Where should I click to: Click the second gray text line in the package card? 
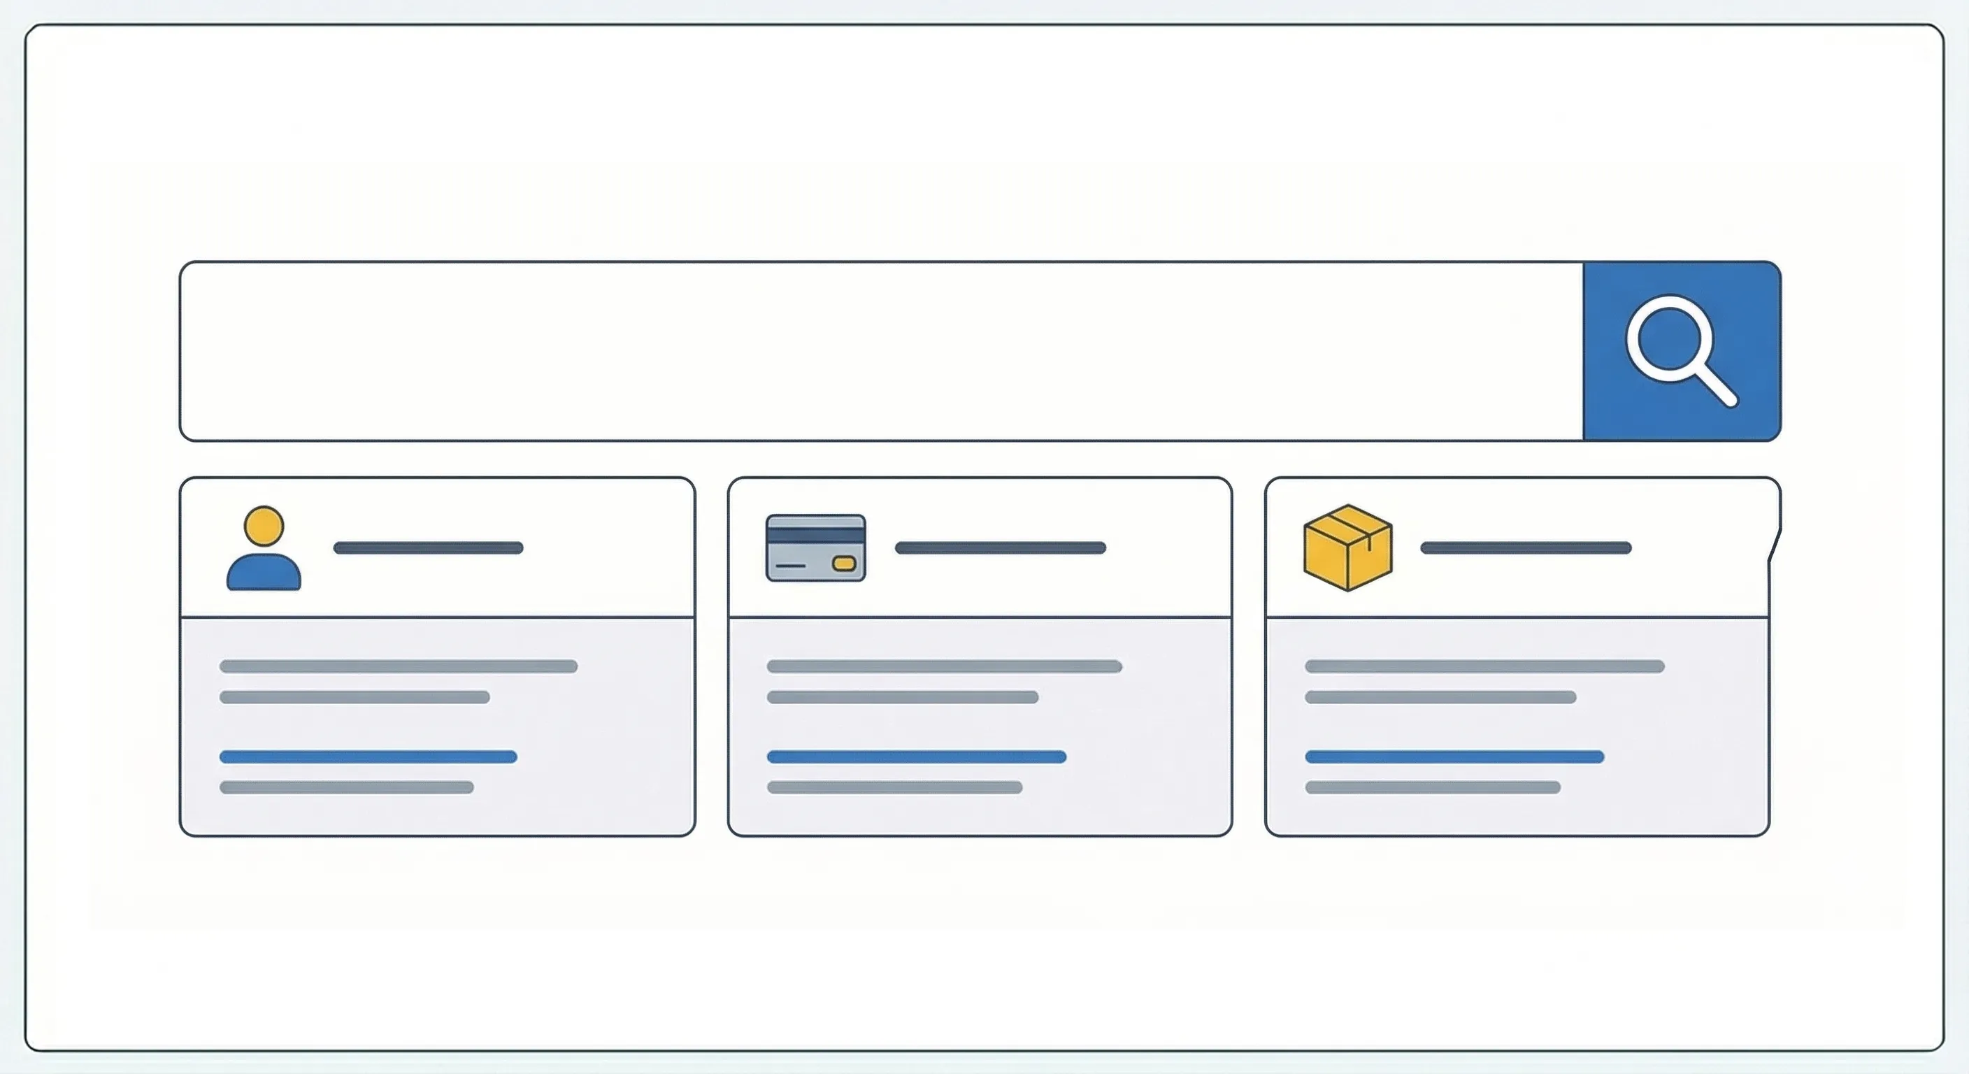(x=1440, y=697)
